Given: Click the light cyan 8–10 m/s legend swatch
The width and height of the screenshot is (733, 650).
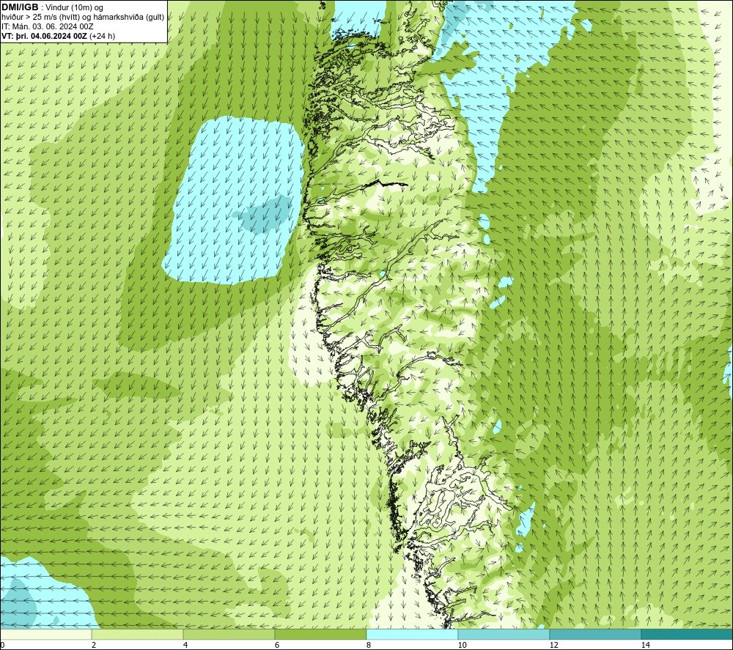Looking at the screenshot, I should pyautogui.click(x=412, y=635).
